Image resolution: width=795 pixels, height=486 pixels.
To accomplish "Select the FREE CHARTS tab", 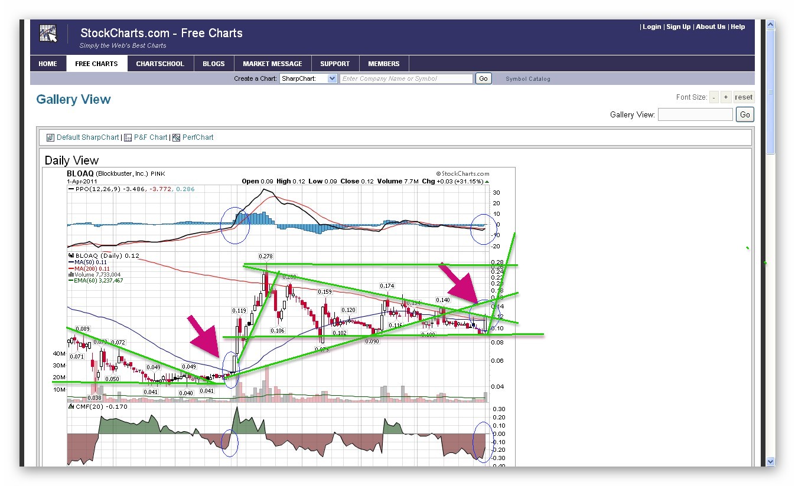I will point(96,64).
